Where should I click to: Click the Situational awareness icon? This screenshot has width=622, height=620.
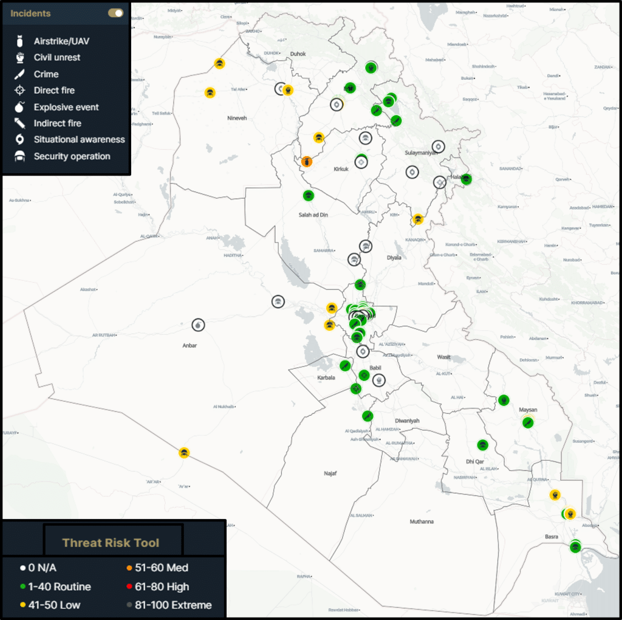pyautogui.click(x=20, y=140)
